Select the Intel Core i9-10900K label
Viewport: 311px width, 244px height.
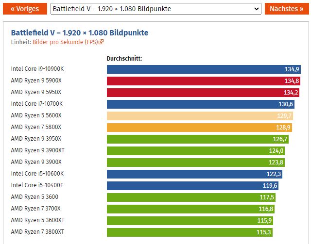tap(37, 69)
